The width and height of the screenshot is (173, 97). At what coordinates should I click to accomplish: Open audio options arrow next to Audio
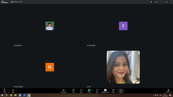click(8, 90)
